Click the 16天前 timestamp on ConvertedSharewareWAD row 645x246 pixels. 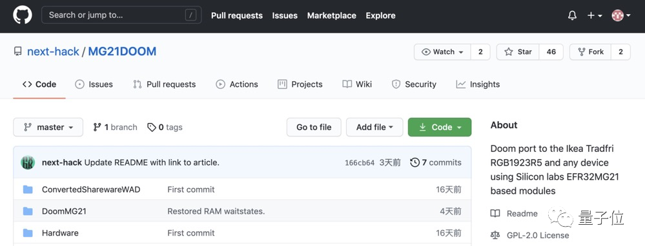449,189
